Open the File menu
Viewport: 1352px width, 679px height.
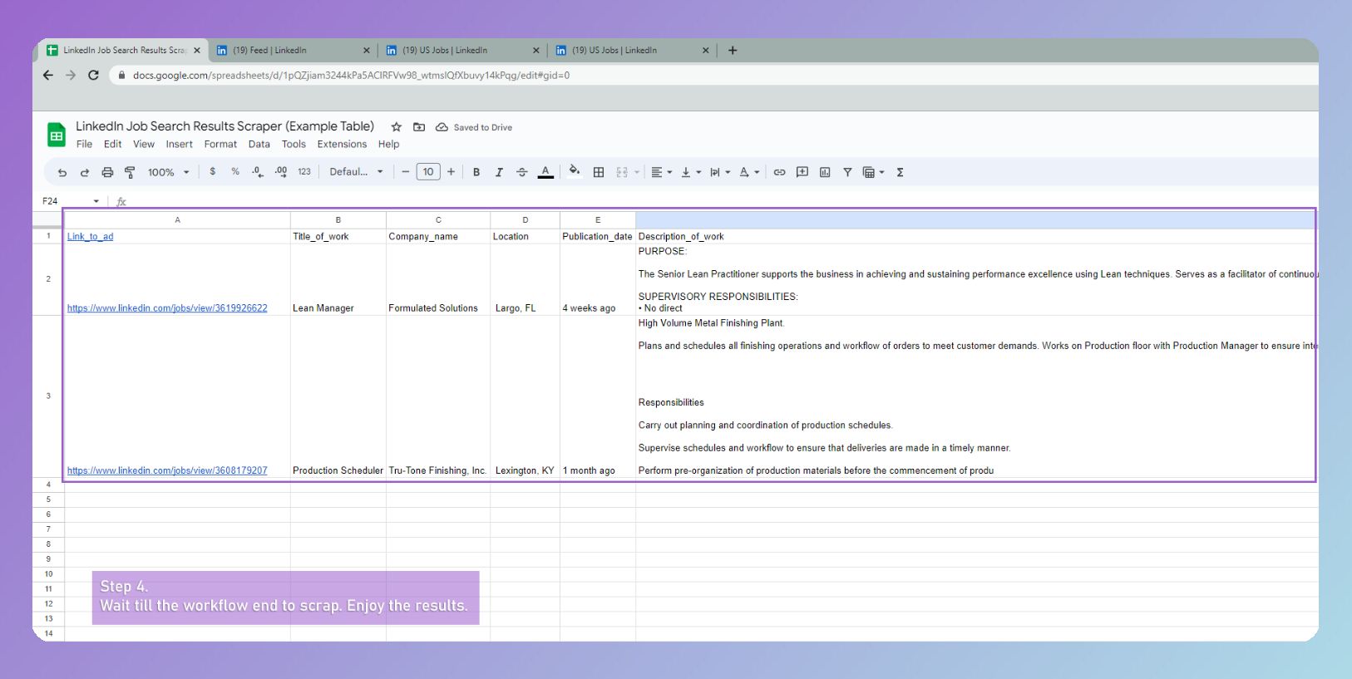point(85,144)
